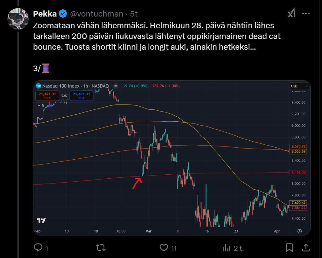Viewport: 322px width, 258px height.
Task: Open the tweet's three-dot more menu
Action: pos(306,13)
